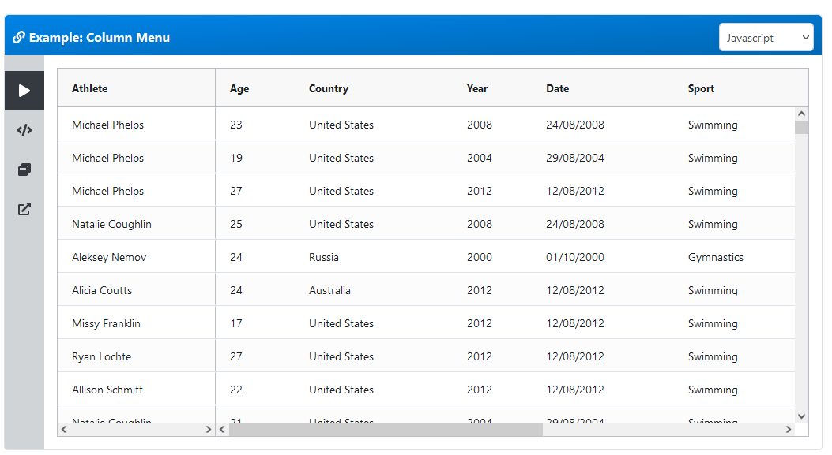The height and width of the screenshot is (455, 832).
Task: Click the Sport column header
Action: pos(701,88)
